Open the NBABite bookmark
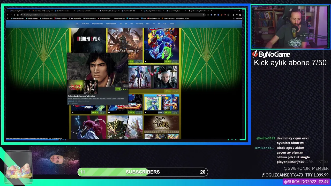The image size is (331, 186). 61,18
